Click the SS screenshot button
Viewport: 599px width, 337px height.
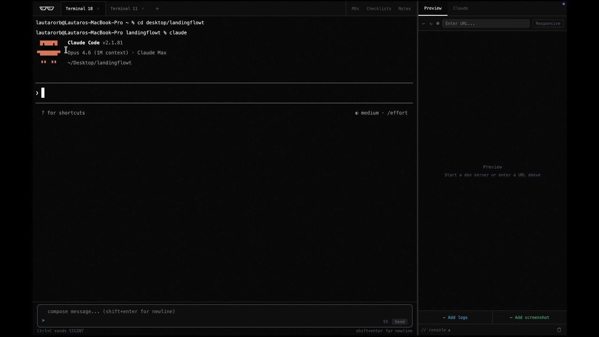pos(386,322)
